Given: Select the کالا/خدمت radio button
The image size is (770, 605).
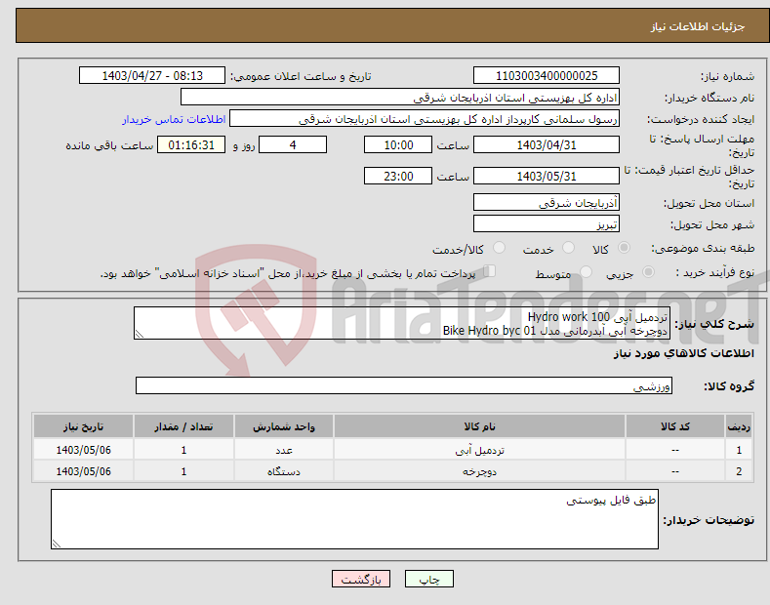Looking at the screenshot, I should [499, 248].
